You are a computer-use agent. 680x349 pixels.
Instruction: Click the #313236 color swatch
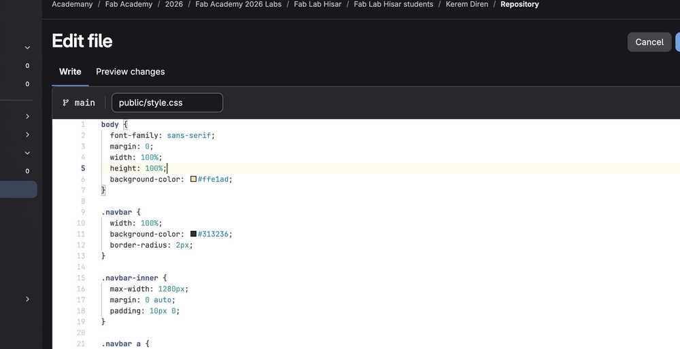pos(193,234)
